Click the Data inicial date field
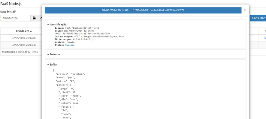 pyautogui.click(x=15, y=18)
